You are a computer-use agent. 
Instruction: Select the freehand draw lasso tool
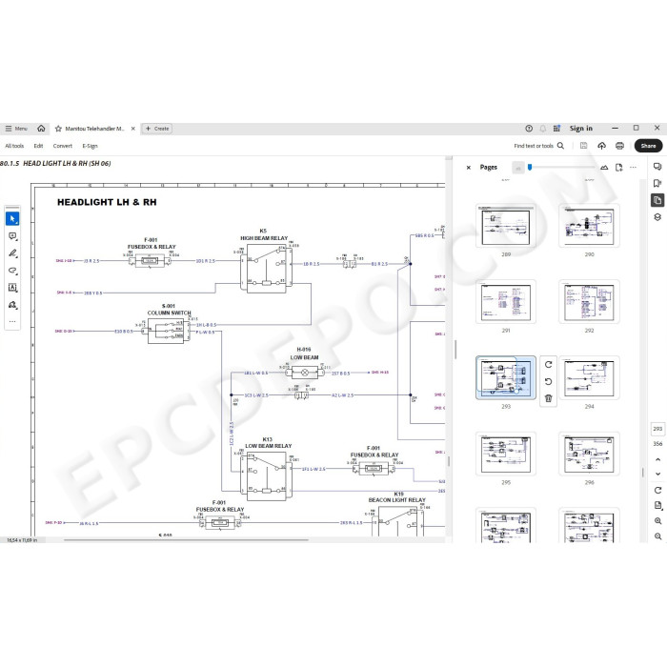click(x=12, y=270)
